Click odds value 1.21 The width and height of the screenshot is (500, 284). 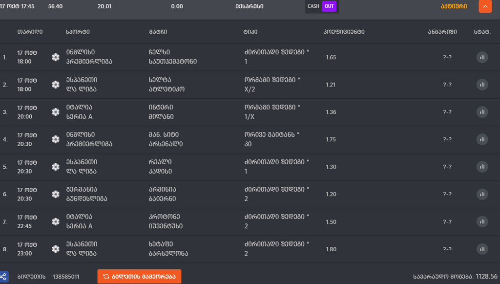[x=331, y=85]
